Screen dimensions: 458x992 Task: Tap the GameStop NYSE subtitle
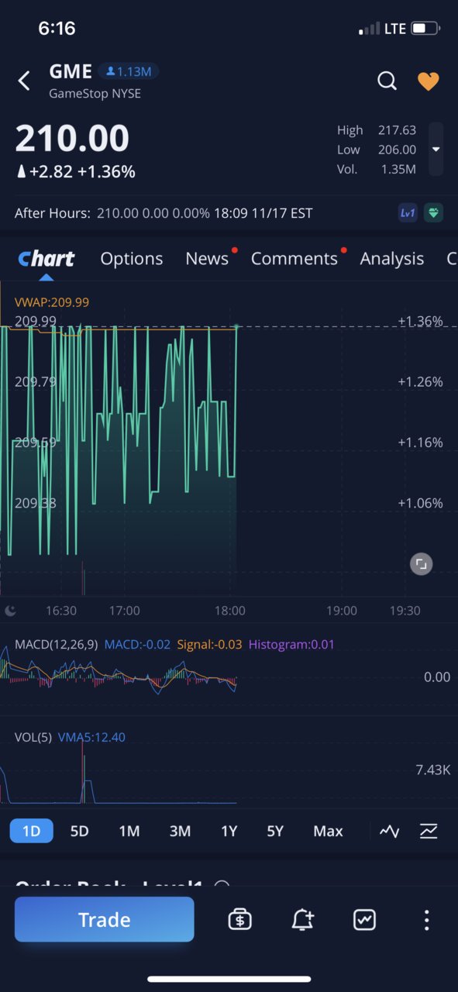click(x=95, y=94)
